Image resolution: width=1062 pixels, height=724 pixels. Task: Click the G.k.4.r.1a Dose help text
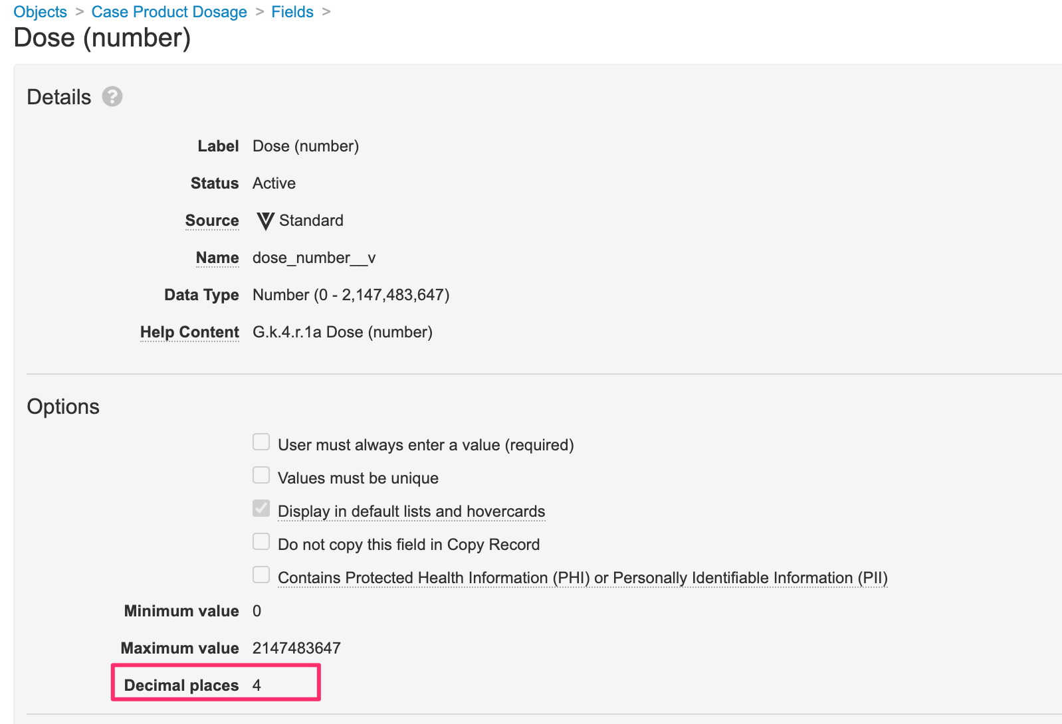pos(342,332)
